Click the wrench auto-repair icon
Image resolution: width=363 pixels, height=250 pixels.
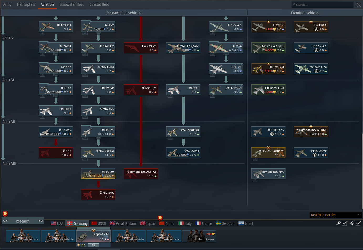coord(339,223)
